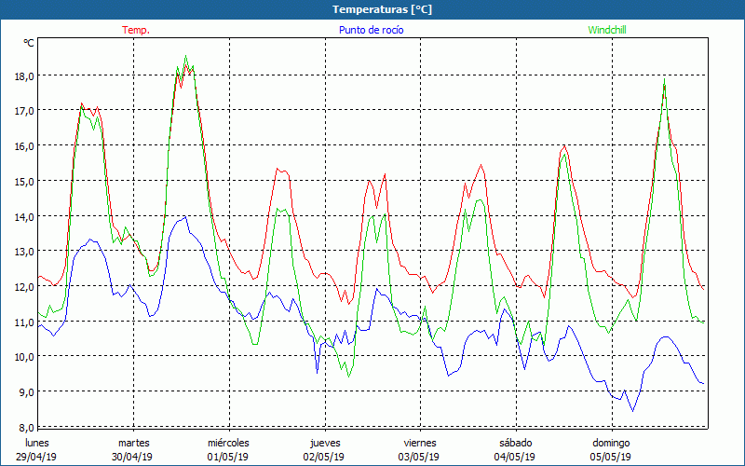Click the lunes day label
The image size is (745, 466).
[37, 443]
